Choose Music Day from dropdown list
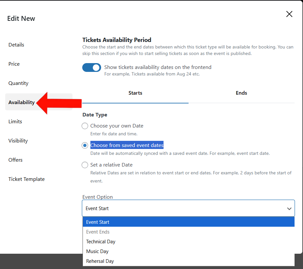 98,251
